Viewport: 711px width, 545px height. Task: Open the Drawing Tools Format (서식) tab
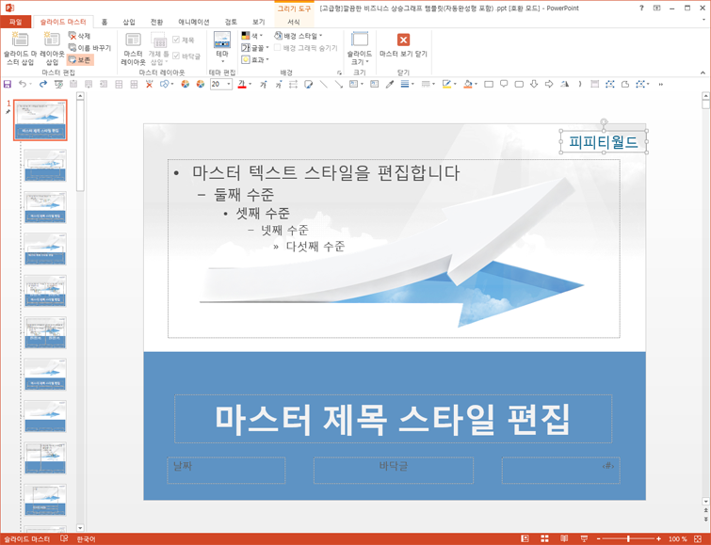click(x=294, y=22)
